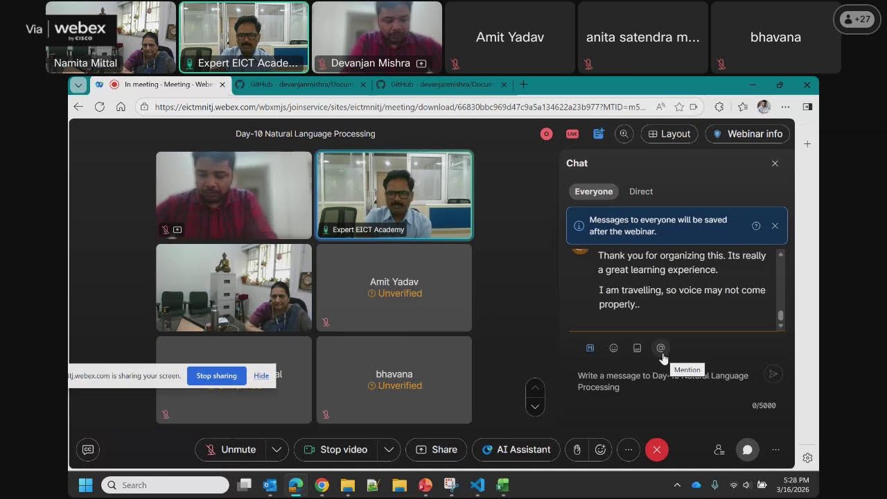Toggle the Chat panel icon

tap(747, 450)
